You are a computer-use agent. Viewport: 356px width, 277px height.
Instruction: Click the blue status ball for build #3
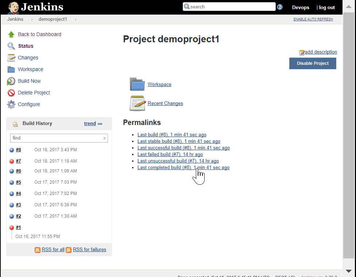[x=12, y=205]
